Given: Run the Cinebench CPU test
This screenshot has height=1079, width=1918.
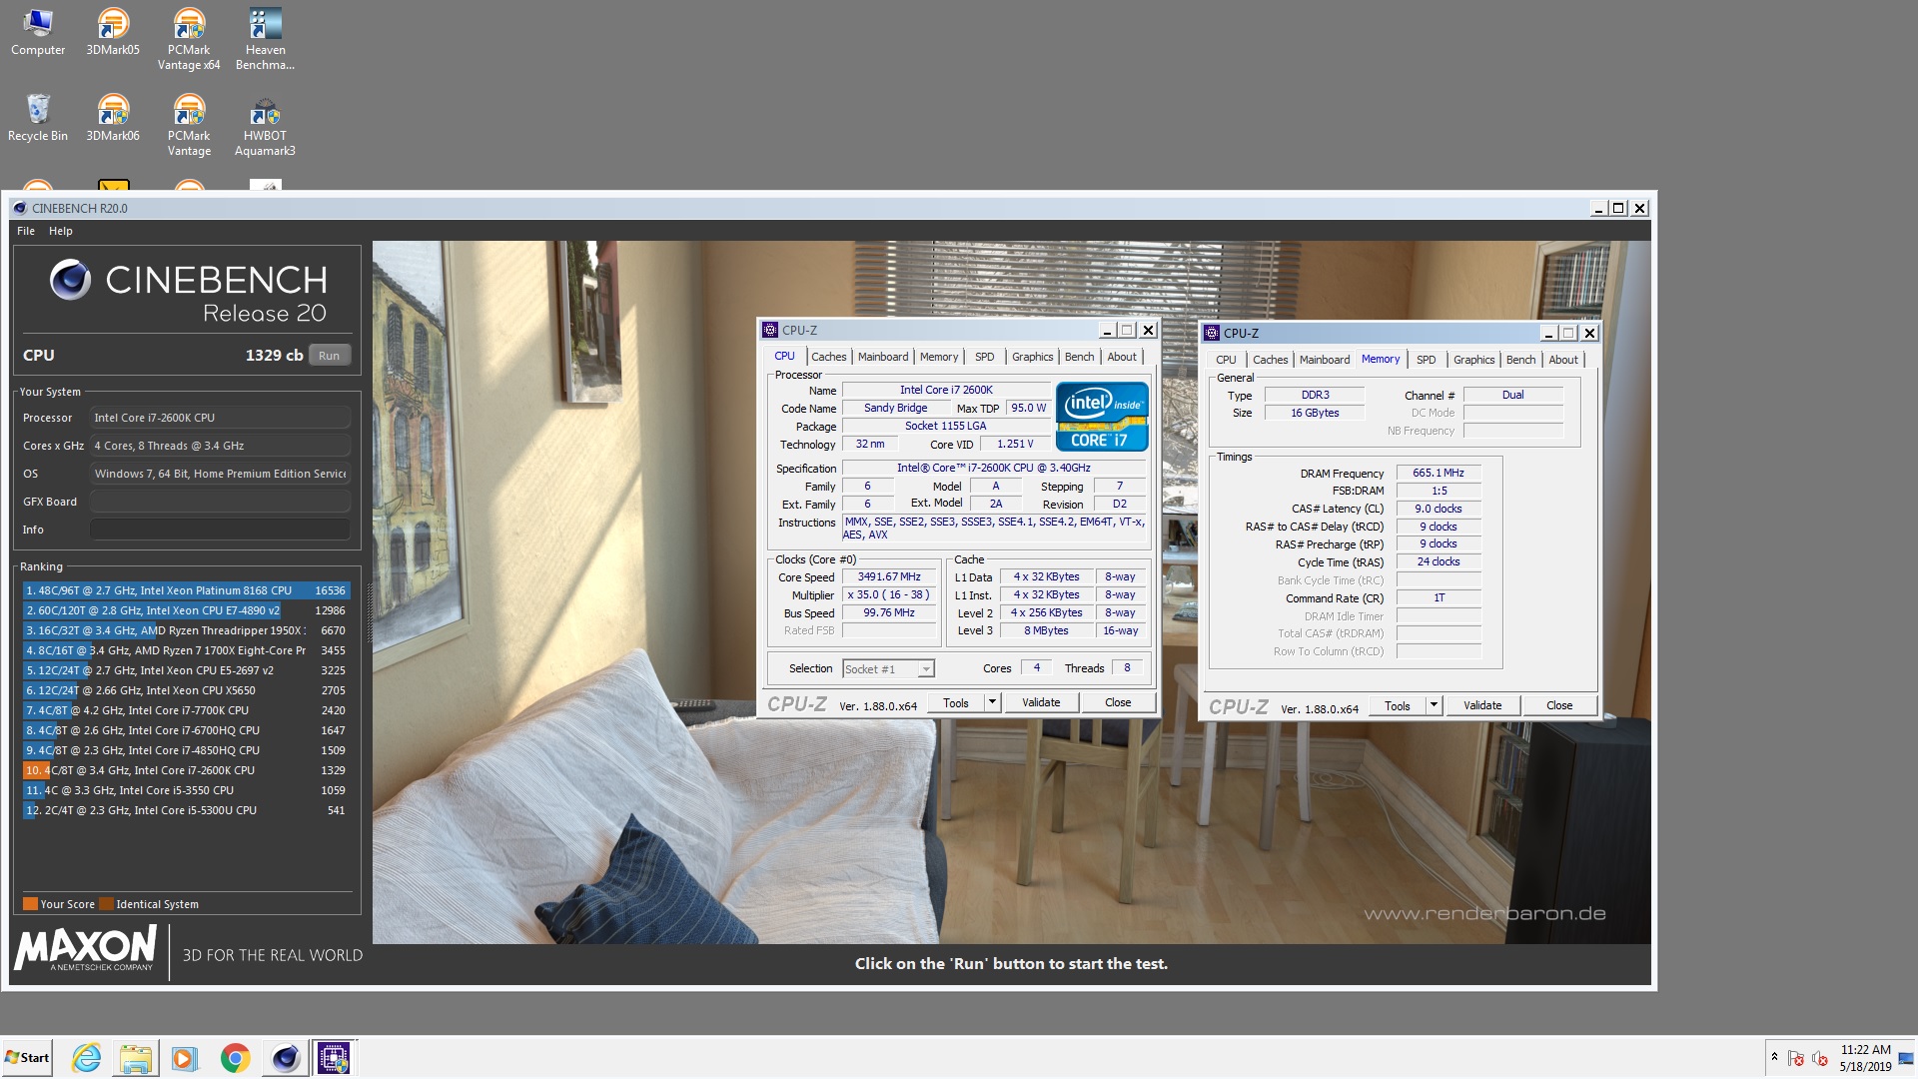Looking at the screenshot, I should 329,356.
